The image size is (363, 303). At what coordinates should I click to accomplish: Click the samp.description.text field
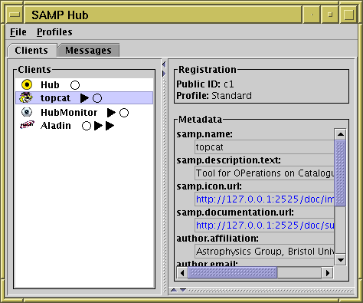tap(264, 173)
